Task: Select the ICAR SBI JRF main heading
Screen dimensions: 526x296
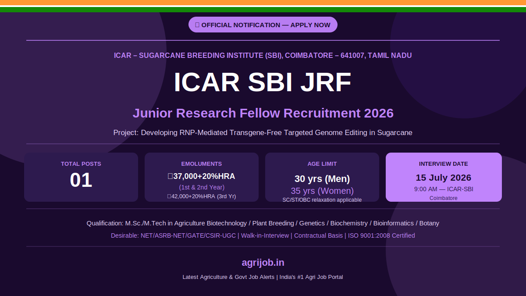Action: point(263,82)
